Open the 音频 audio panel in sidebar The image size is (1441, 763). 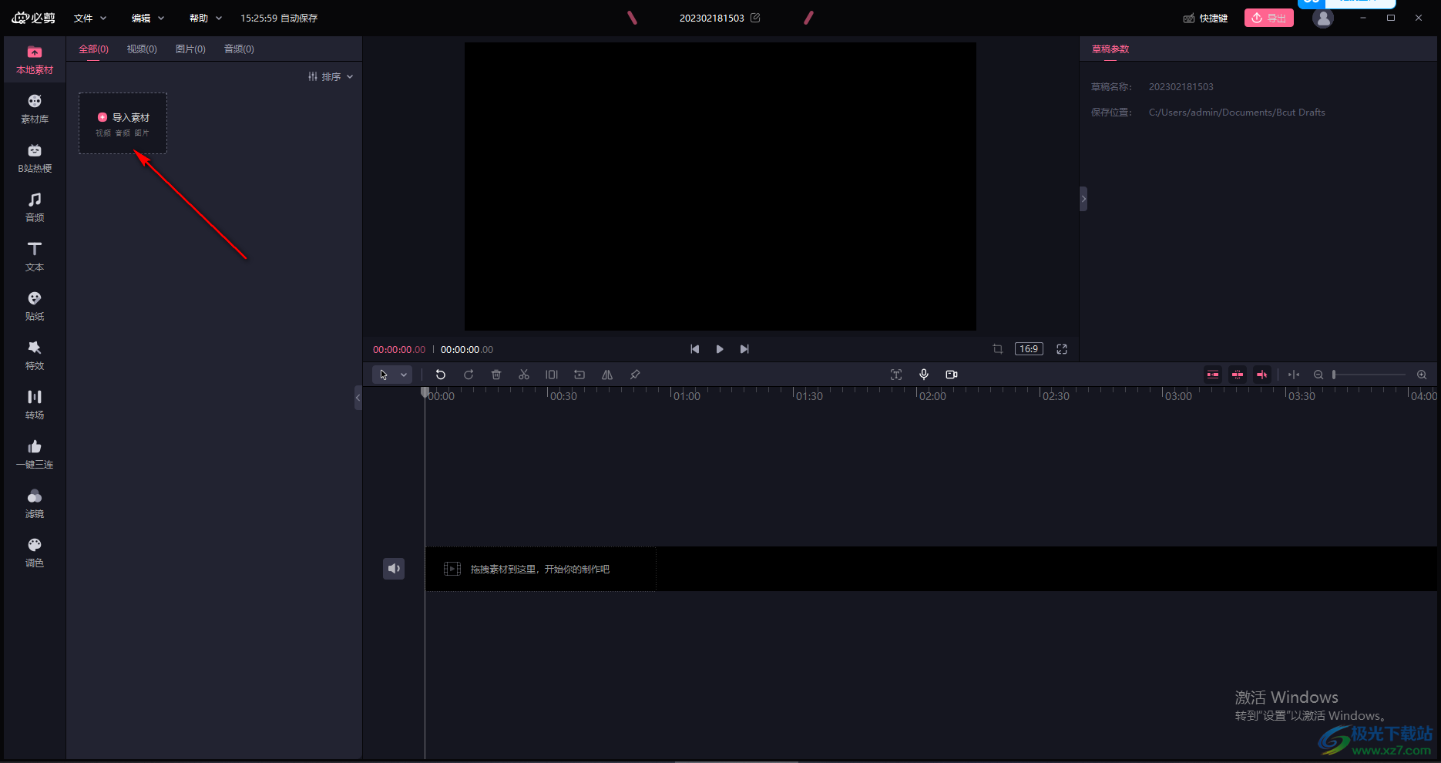[35, 208]
